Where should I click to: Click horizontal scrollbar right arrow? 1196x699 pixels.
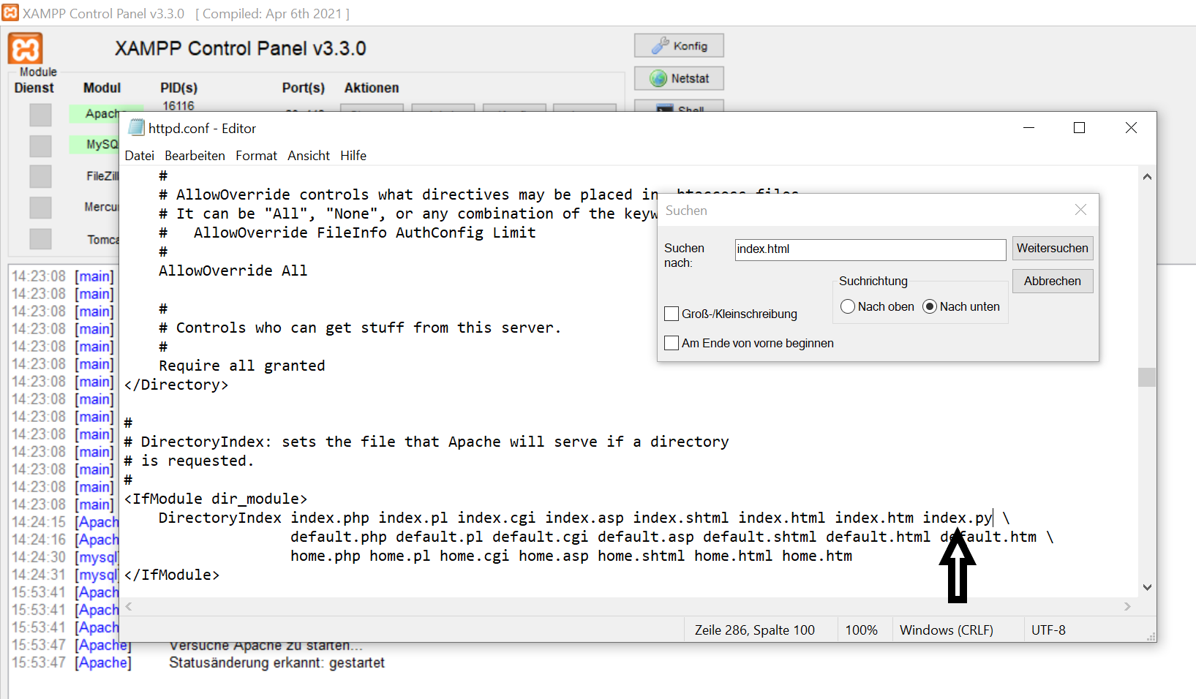(x=1127, y=606)
